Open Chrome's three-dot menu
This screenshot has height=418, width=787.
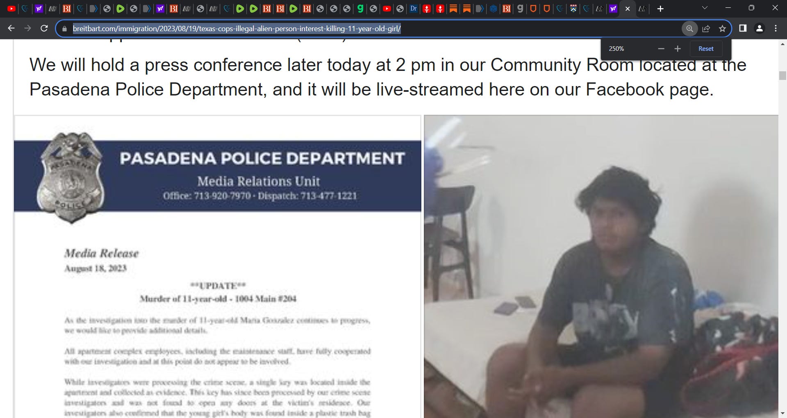776,28
